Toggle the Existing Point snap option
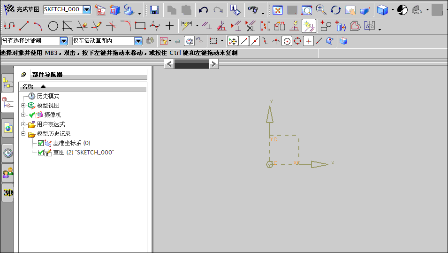Screen dimensions: 448x253 [309, 41]
